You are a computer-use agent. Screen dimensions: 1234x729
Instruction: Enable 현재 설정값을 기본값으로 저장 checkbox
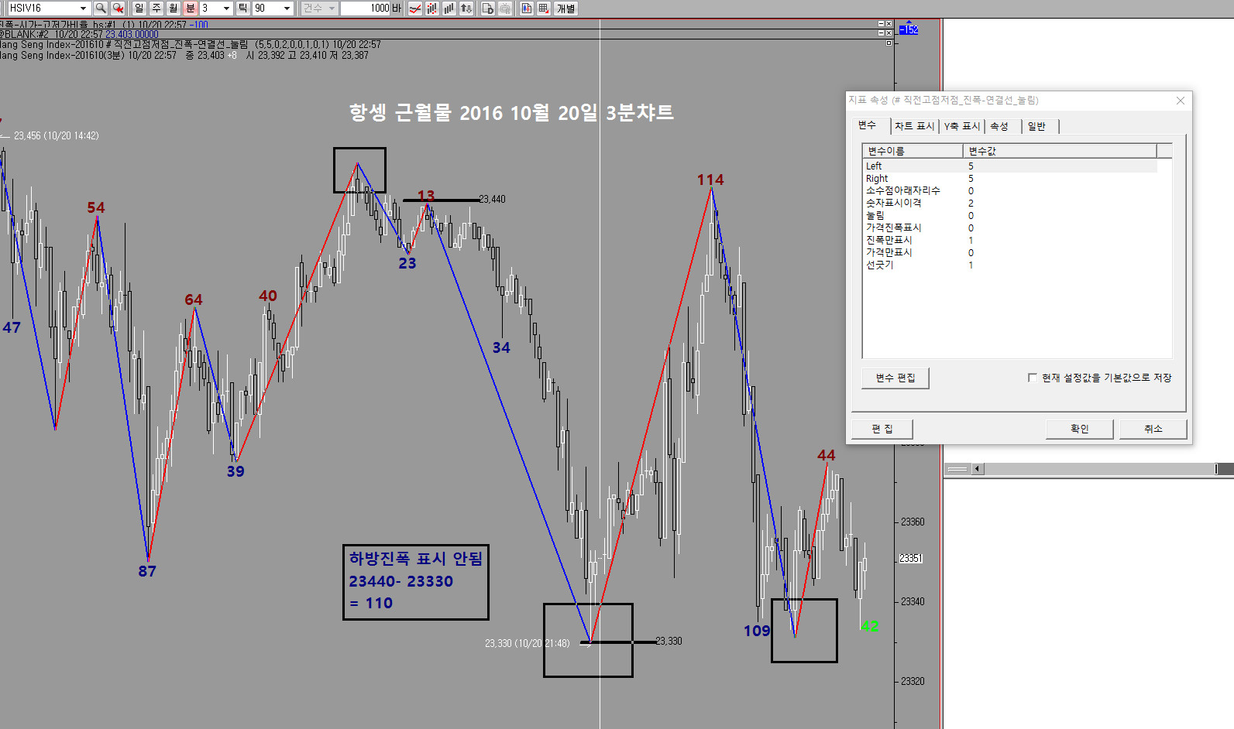click(1032, 378)
